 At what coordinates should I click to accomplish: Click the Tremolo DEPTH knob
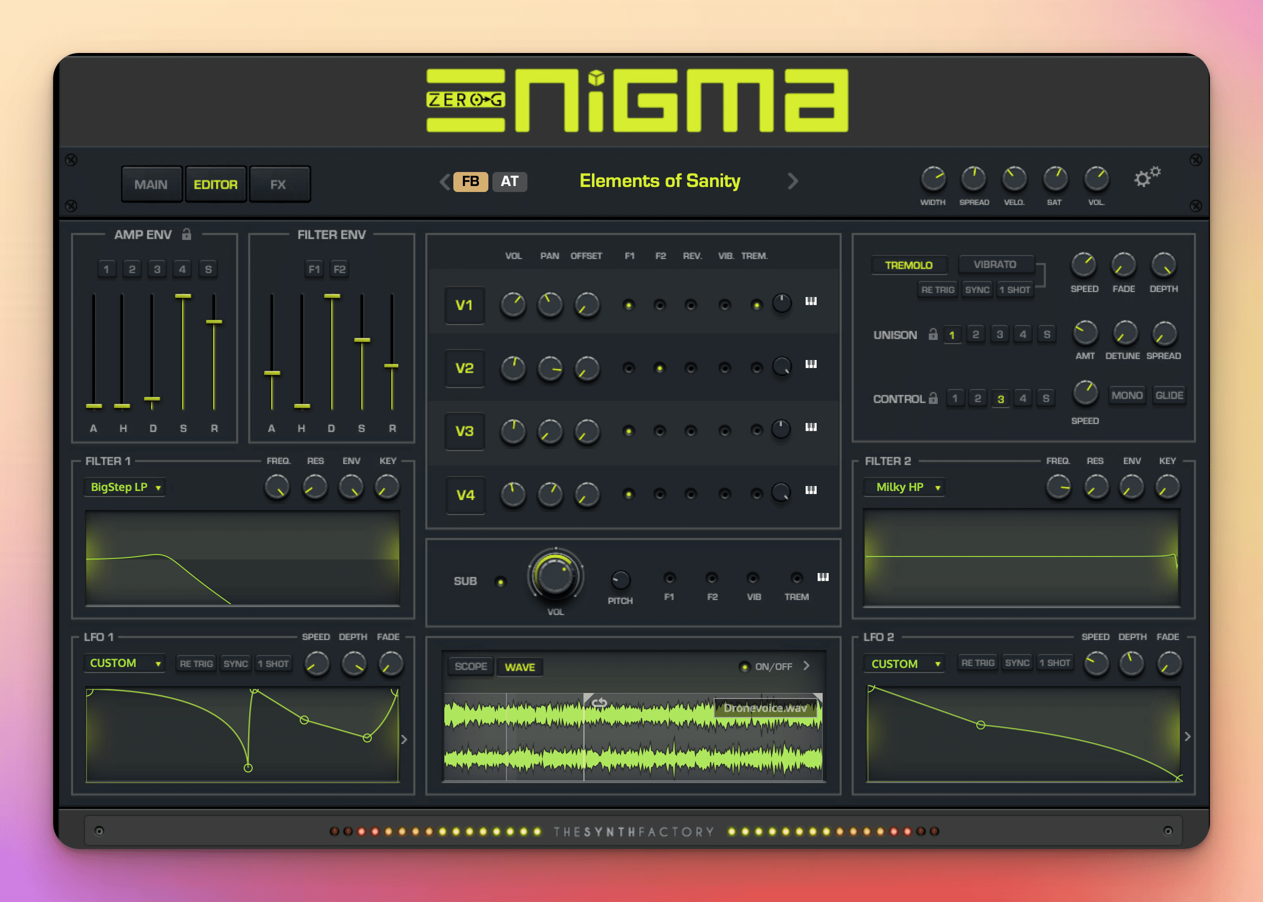tap(1163, 265)
